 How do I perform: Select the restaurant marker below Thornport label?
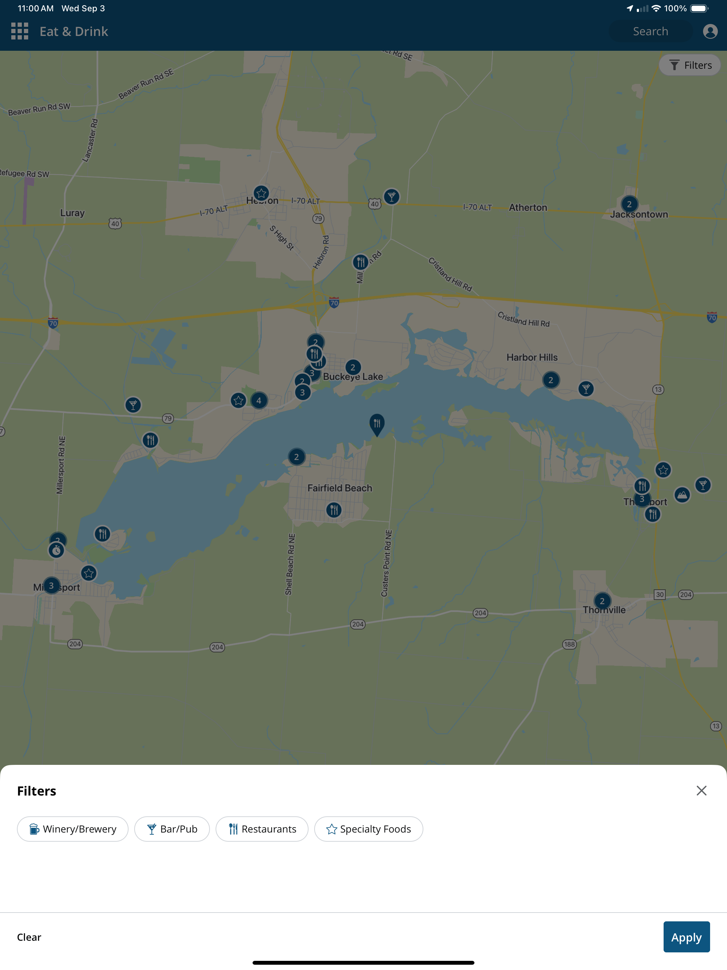tap(652, 514)
